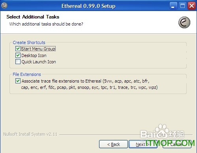
Task: Cancel the Ethereal setup
Action: tap(177, 144)
